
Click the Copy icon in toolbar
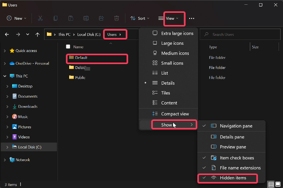click(x=55, y=18)
